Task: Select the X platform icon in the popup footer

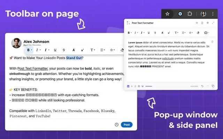Action: [132, 86]
